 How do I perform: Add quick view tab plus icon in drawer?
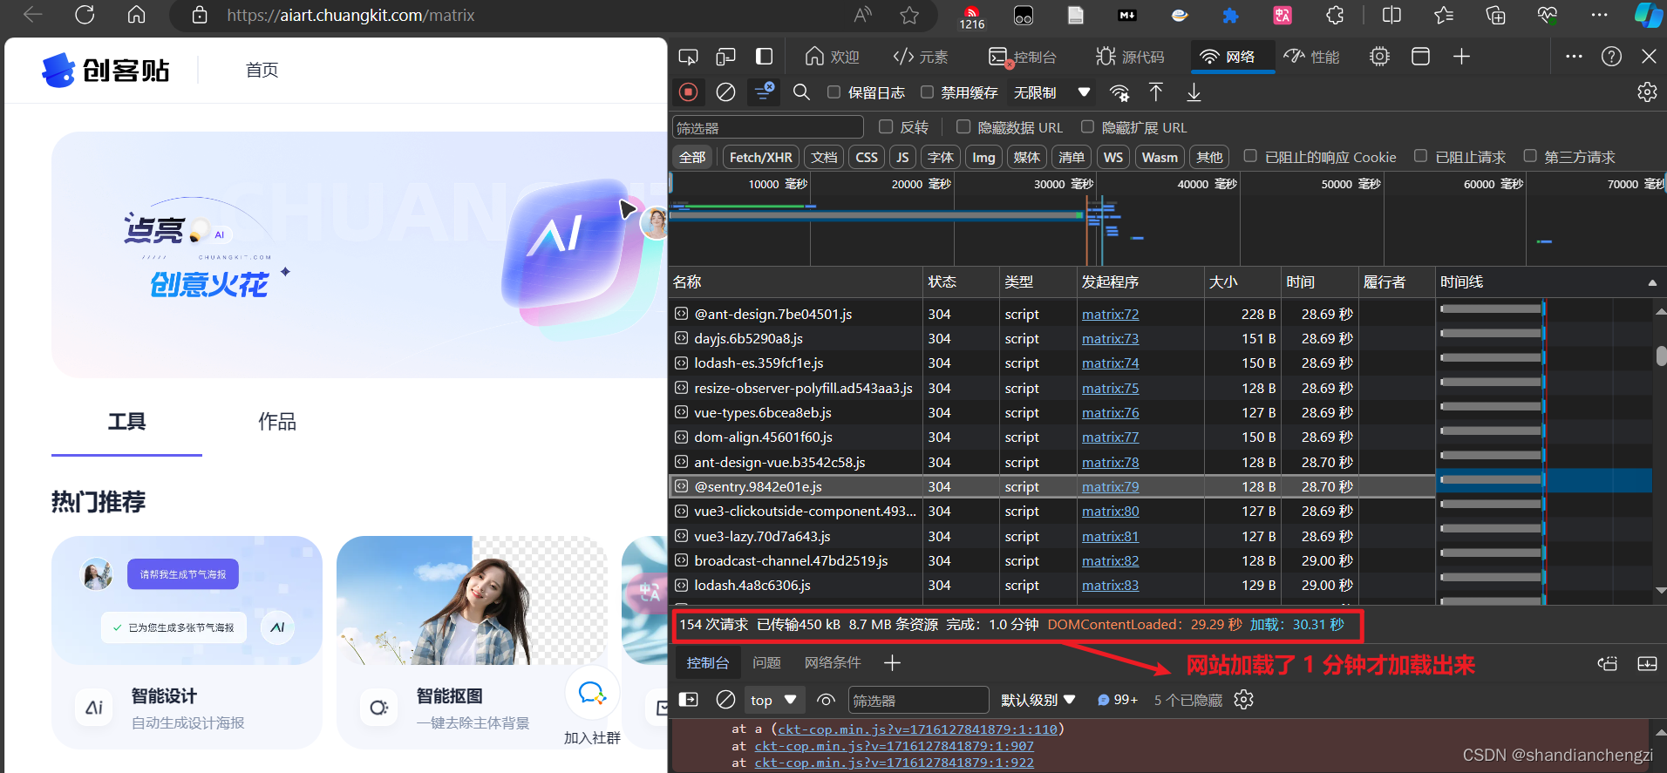892,663
